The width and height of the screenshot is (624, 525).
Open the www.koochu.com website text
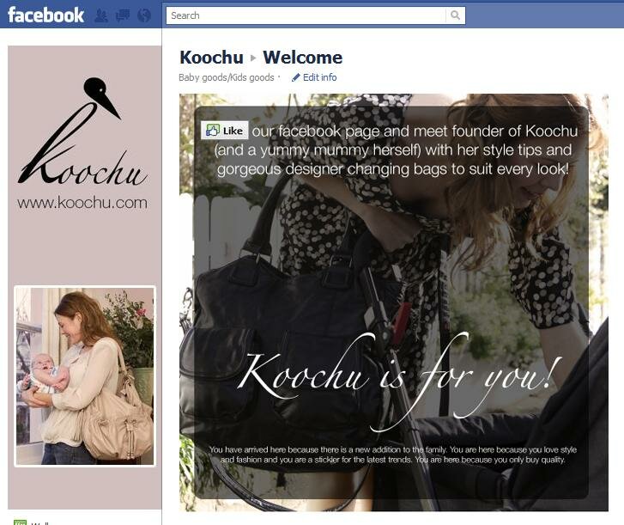[x=82, y=203]
